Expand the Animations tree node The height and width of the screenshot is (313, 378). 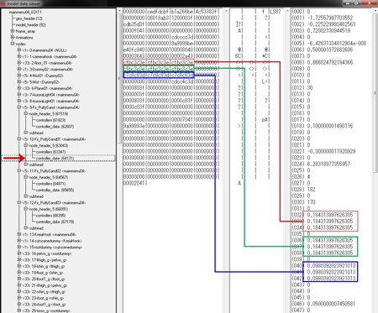[13, 38]
